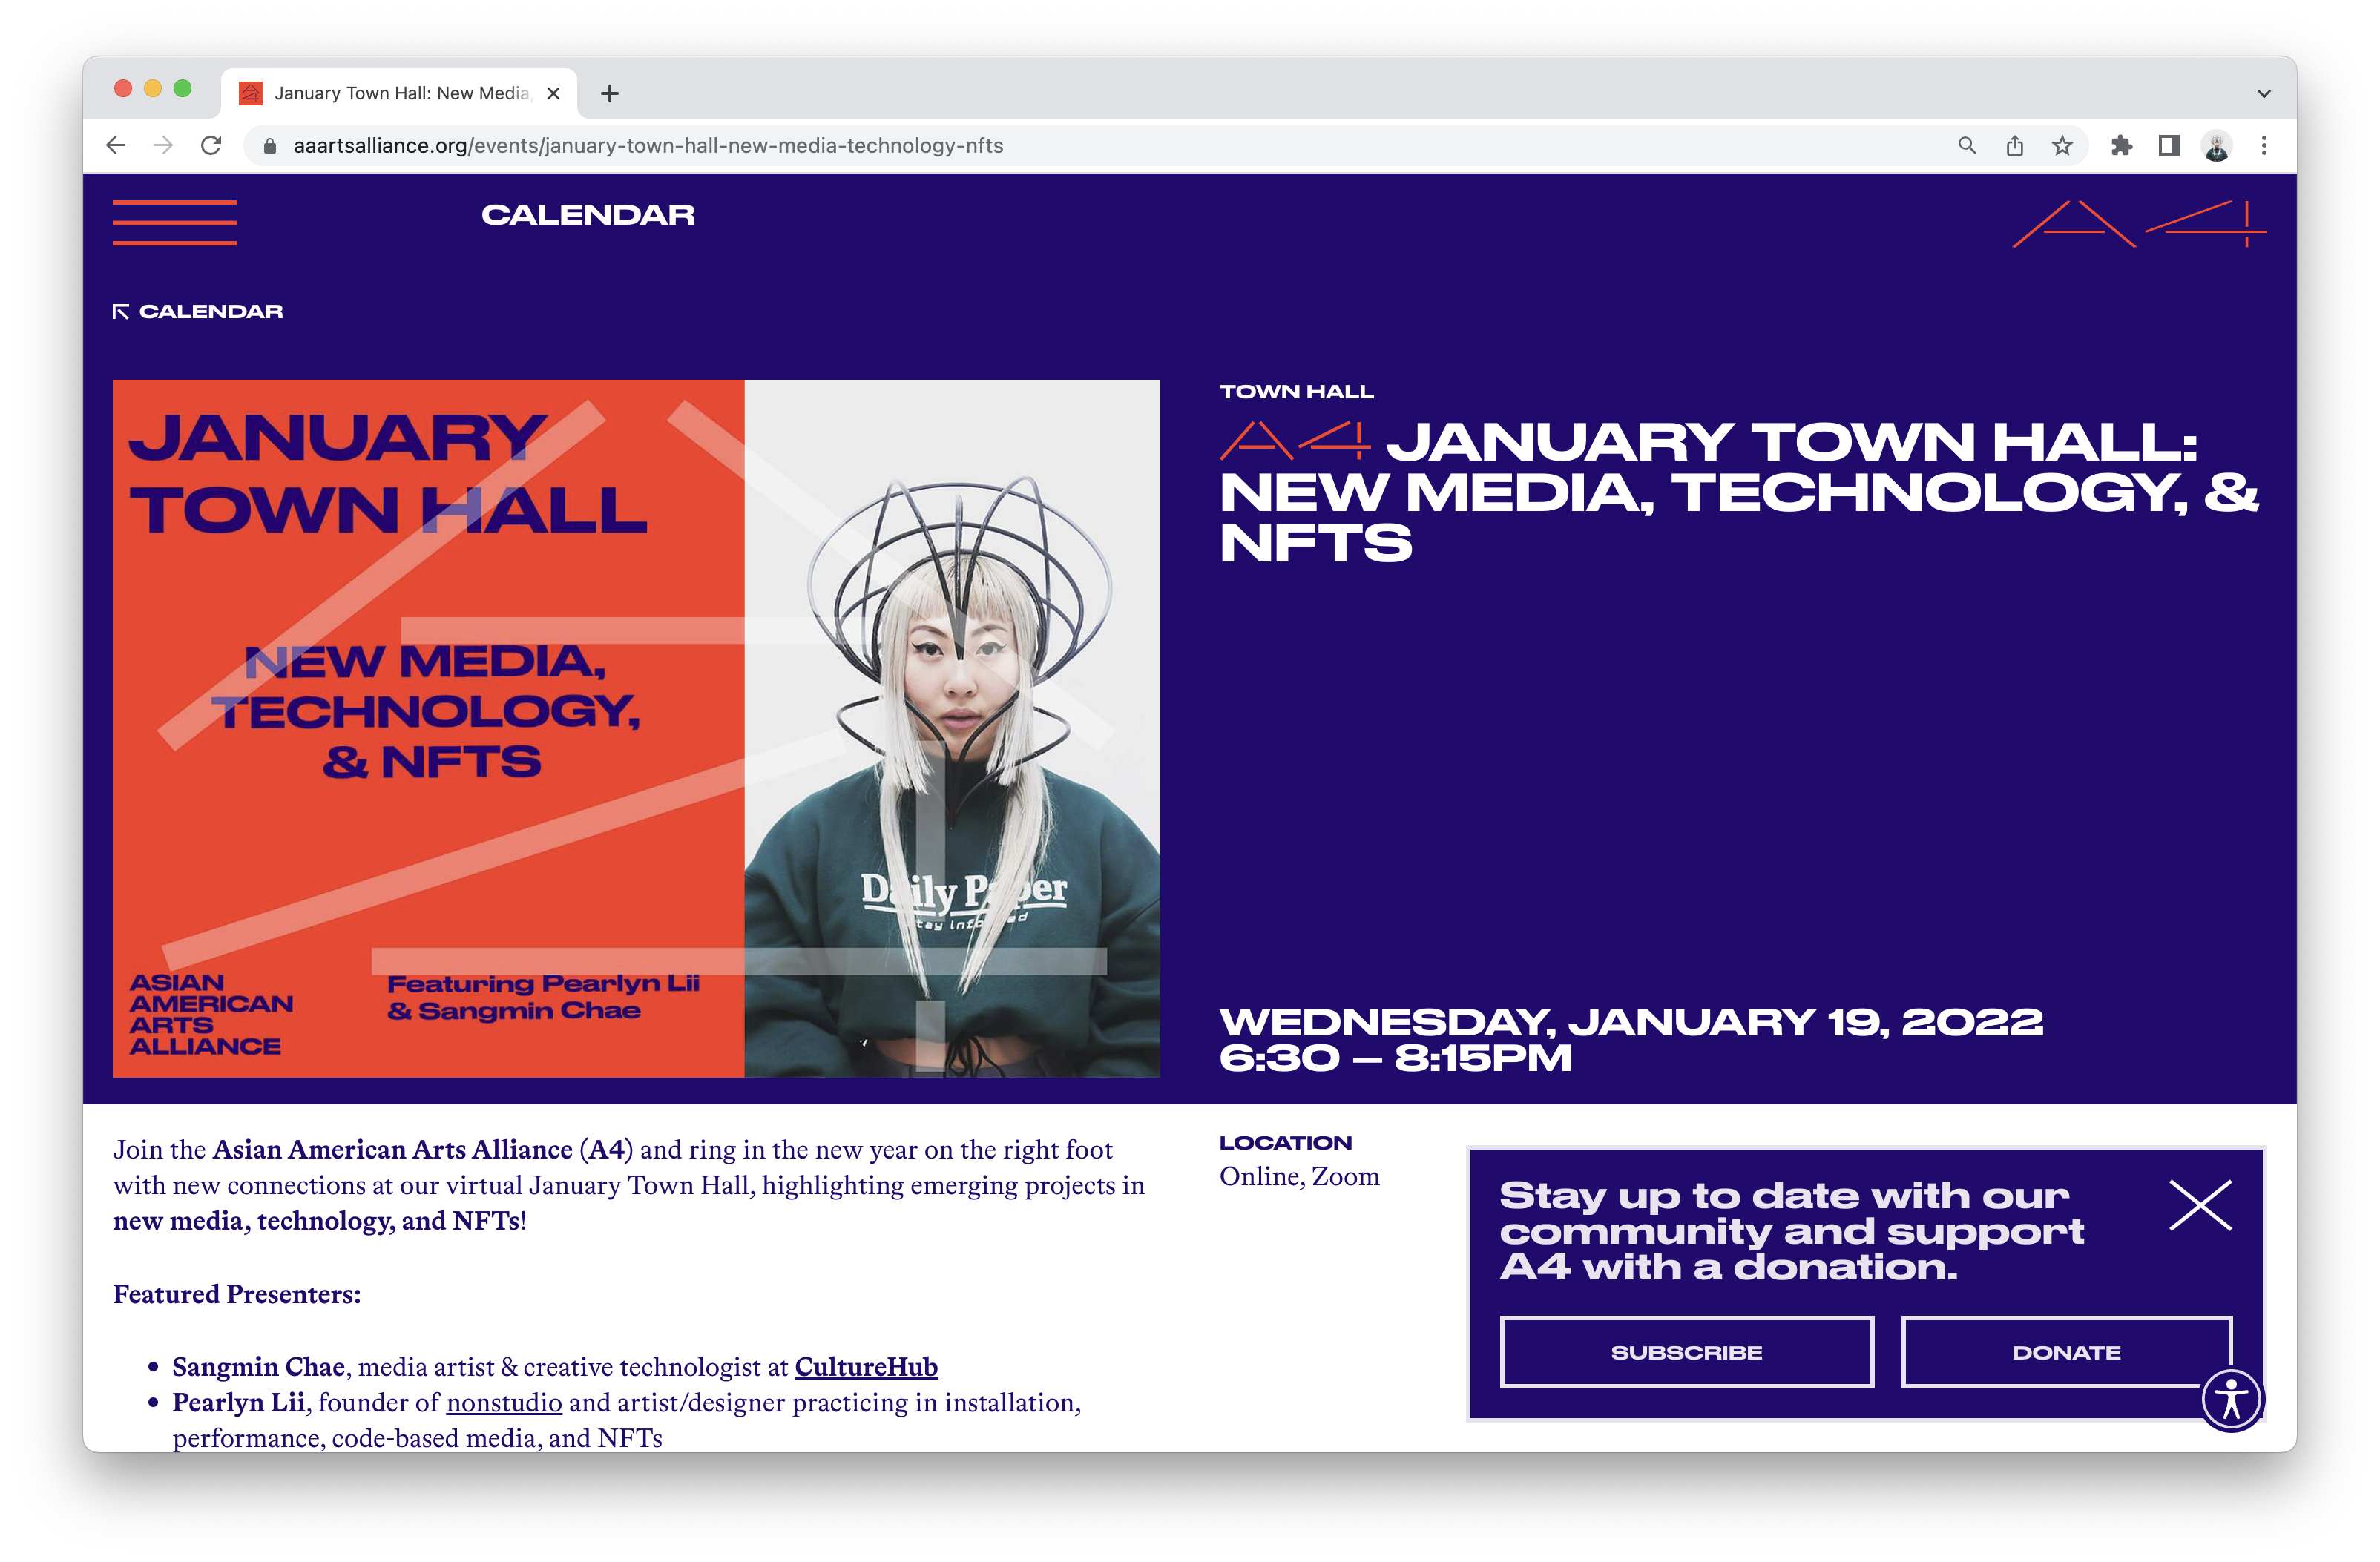Click the January Town Hall event image
The height and width of the screenshot is (1562, 2380).
coord(636,728)
